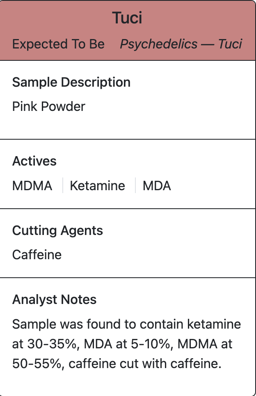Click the Ketamine active substance
The width and height of the screenshot is (256, 396).
97,186
